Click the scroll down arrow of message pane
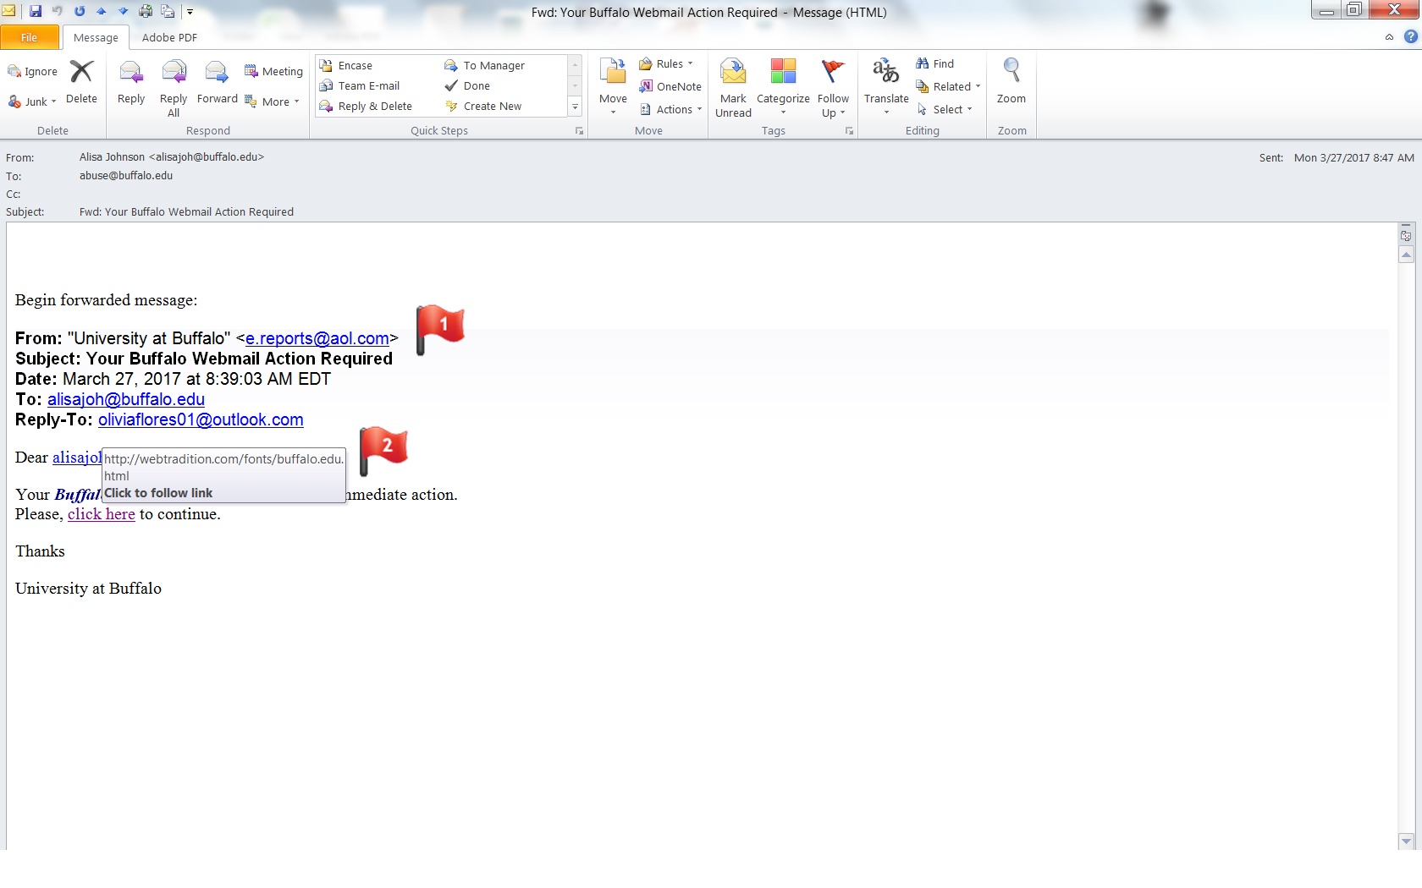 [x=1406, y=841]
